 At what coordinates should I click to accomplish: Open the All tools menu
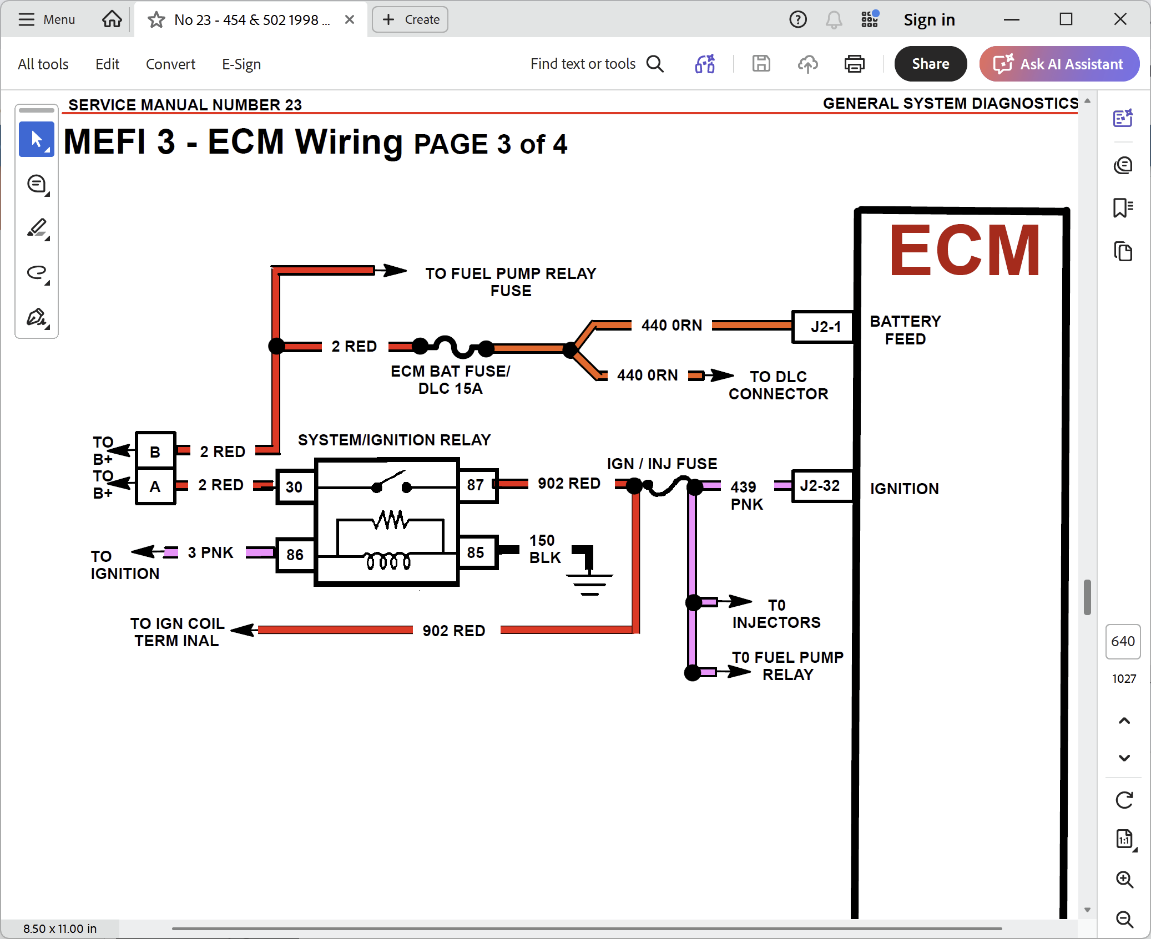click(x=43, y=64)
